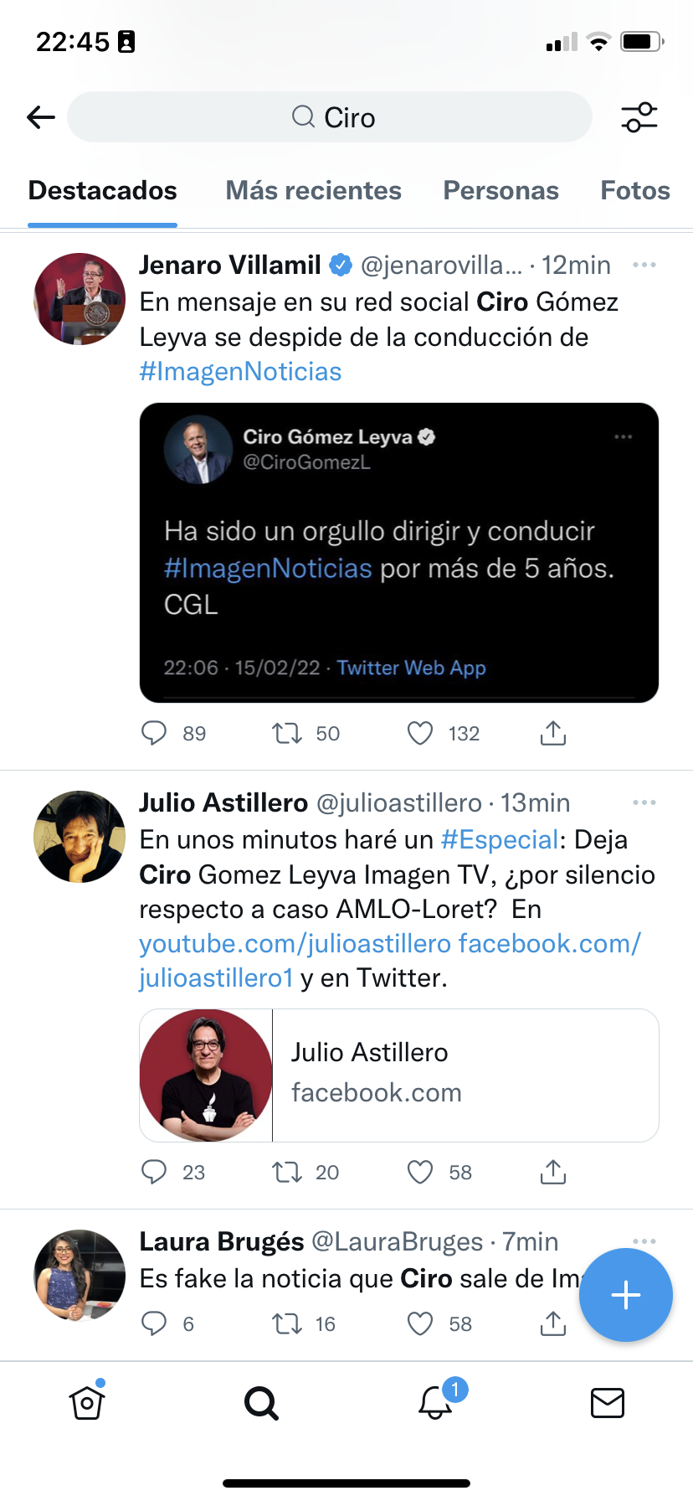Image resolution: width=693 pixels, height=1501 pixels.
Task: Switch to Personas tab
Action: [x=501, y=191]
